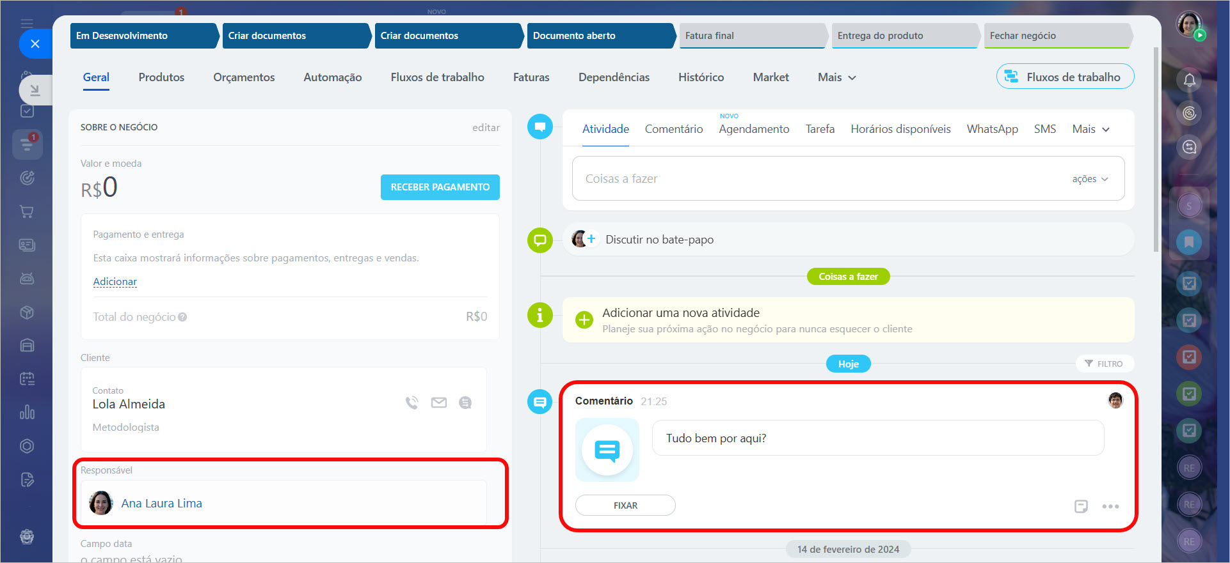Open the ações dropdown in activity field
Screen dimensions: 1230x563
(1090, 179)
